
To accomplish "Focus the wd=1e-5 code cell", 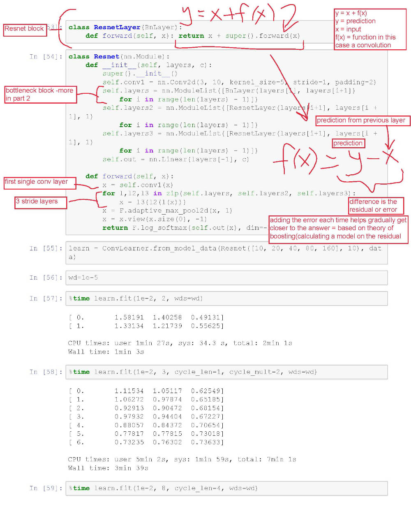I will (x=226, y=278).
